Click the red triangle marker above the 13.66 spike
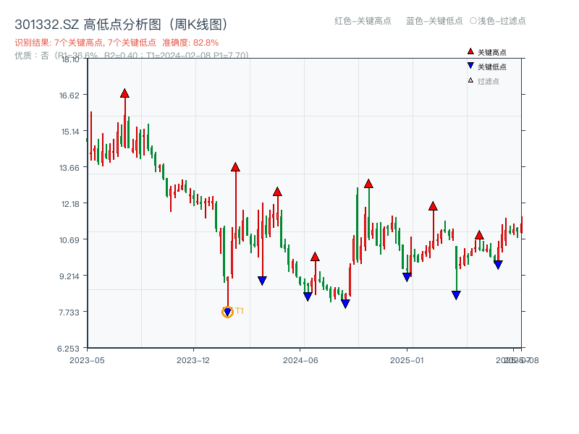Image resolution: width=579 pixels, height=434 pixels. [235, 166]
